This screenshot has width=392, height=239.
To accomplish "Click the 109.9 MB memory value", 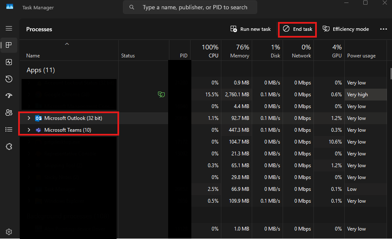I will [239, 201].
